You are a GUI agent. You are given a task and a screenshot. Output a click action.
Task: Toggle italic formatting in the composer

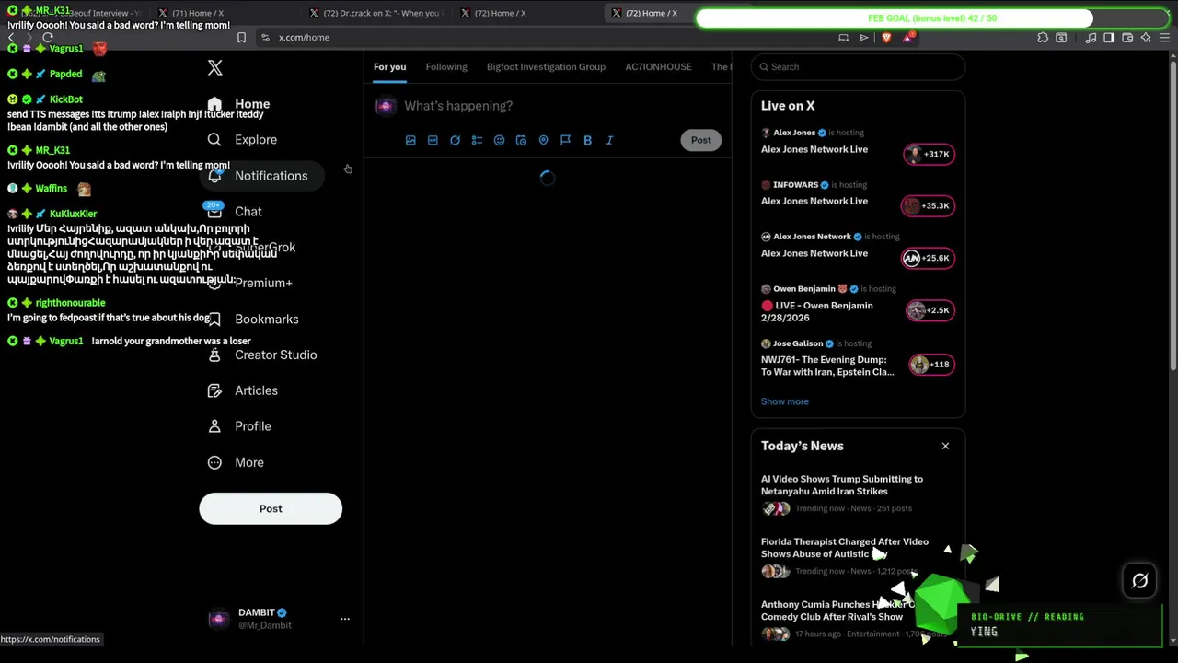[x=609, y=140]
